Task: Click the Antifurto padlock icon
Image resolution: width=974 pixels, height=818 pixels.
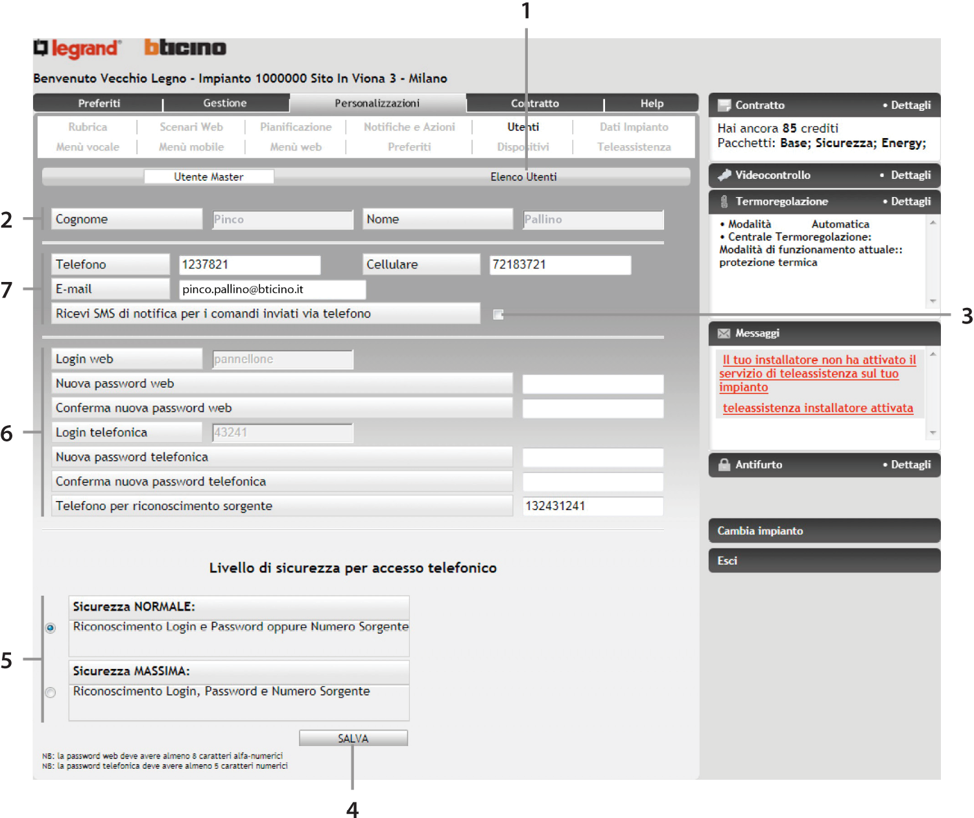Action: (724, 464)
